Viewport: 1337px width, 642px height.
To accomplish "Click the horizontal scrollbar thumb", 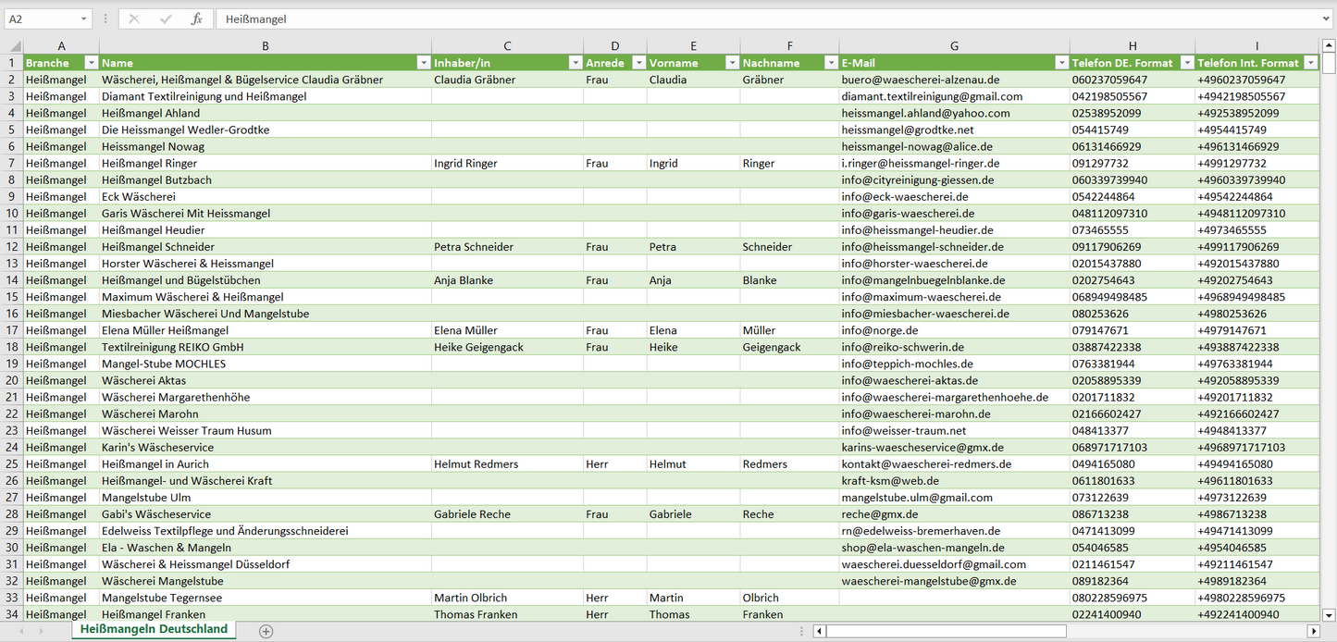I will pos(945,631).
